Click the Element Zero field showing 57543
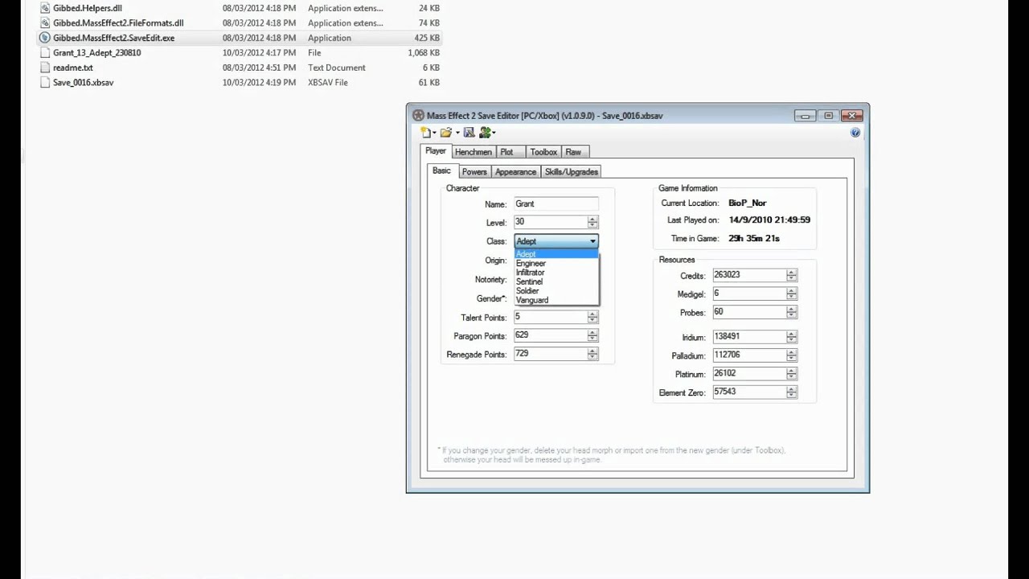The width and height of the screenshot is (1029, 579). click(x=749, y=392)
